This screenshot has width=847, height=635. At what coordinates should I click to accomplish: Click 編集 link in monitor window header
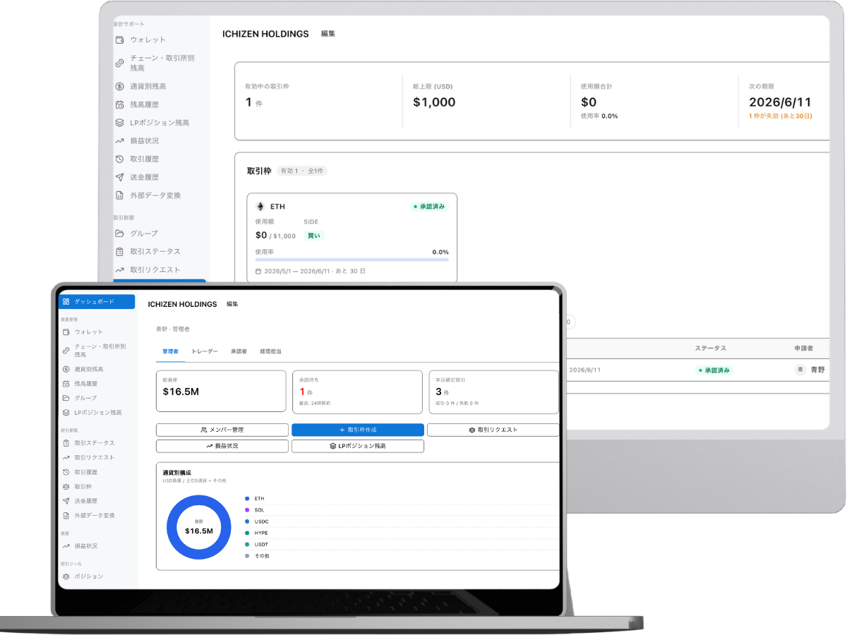click(x=328, y=33)
